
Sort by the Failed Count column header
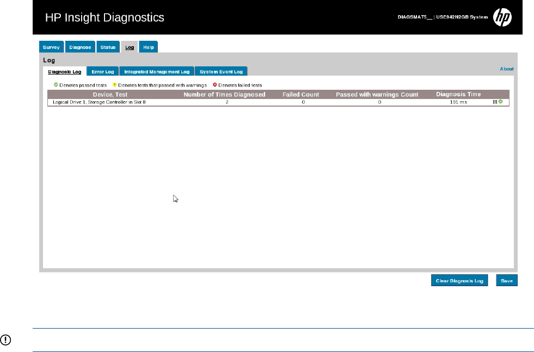tap(300, 94)
